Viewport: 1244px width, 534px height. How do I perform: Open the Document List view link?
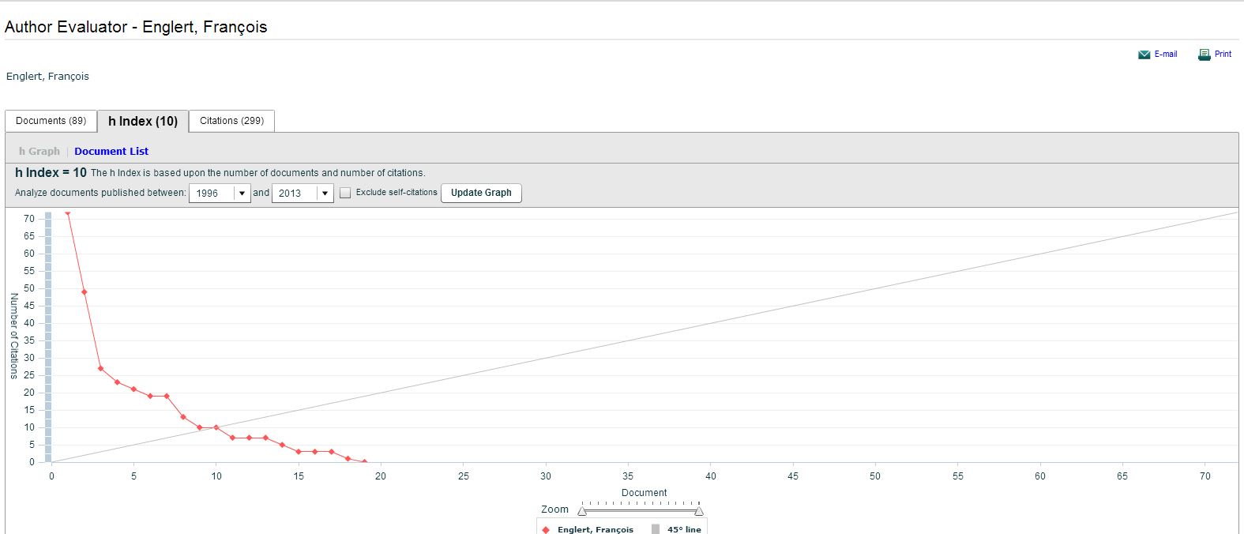tap(111, 151)
